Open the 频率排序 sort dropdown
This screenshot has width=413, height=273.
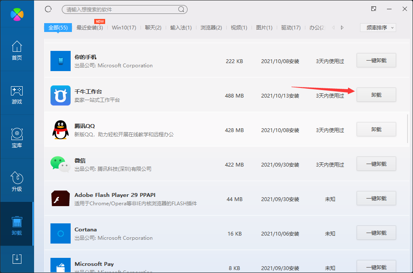click(378, 28)
